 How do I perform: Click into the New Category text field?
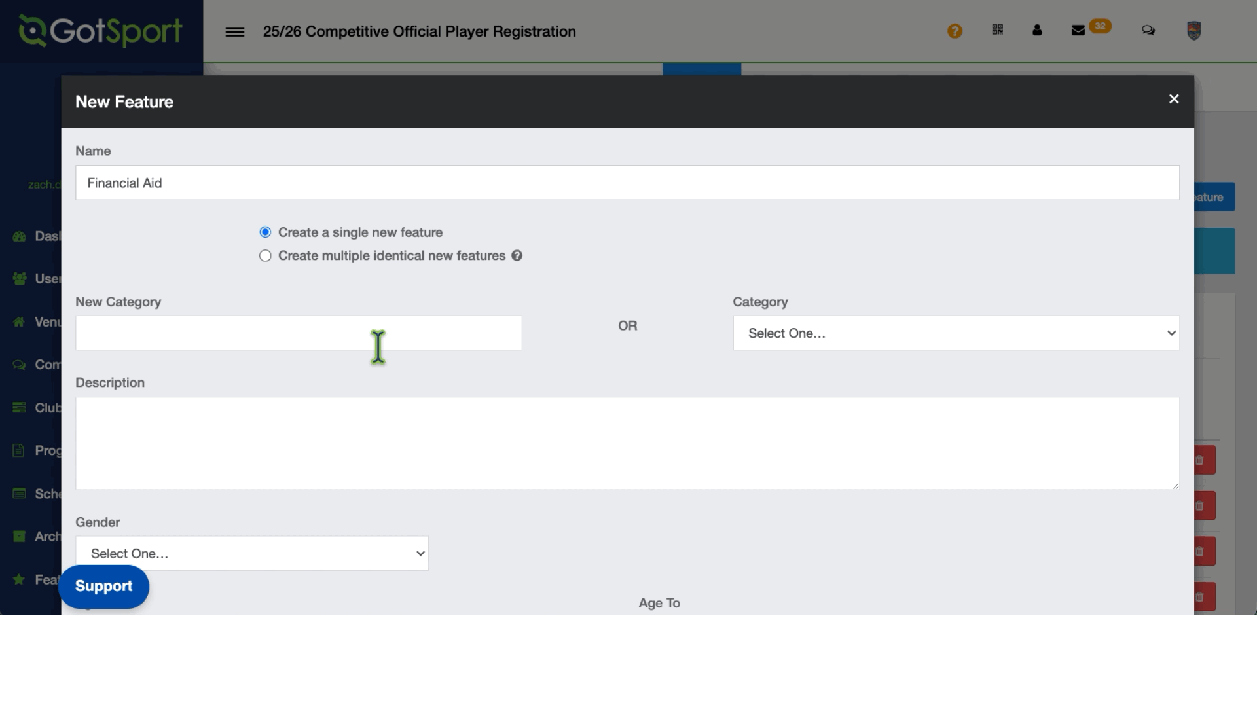(x=299, y=333)
